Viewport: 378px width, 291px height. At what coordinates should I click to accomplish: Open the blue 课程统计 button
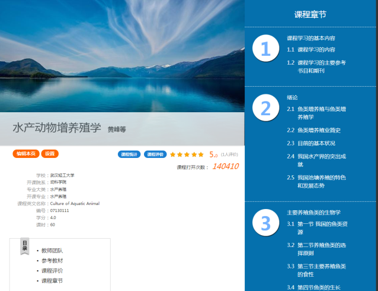point(129,154)
